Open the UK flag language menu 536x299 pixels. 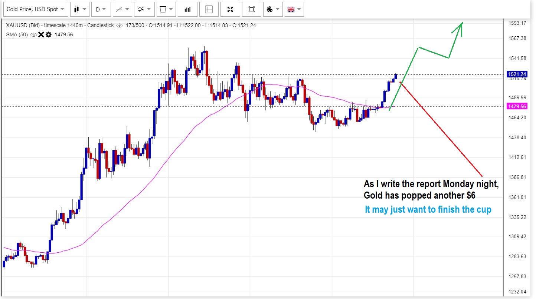294,9
